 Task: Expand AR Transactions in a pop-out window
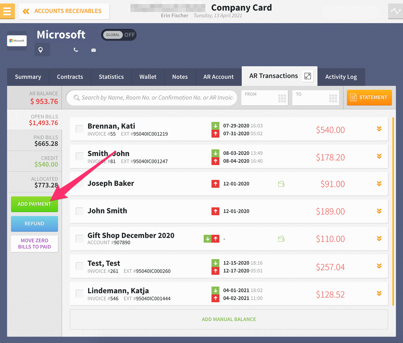pos(308,76)
